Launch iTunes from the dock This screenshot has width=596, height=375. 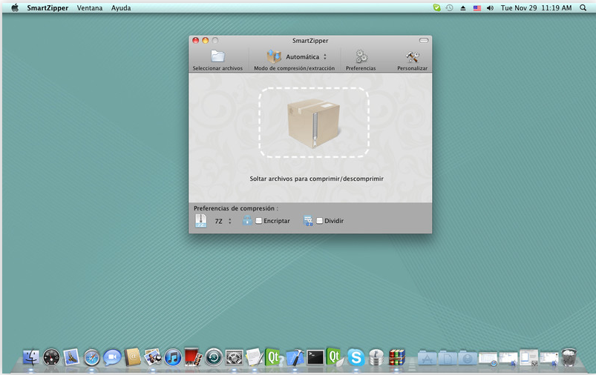(x=173, y=357)
